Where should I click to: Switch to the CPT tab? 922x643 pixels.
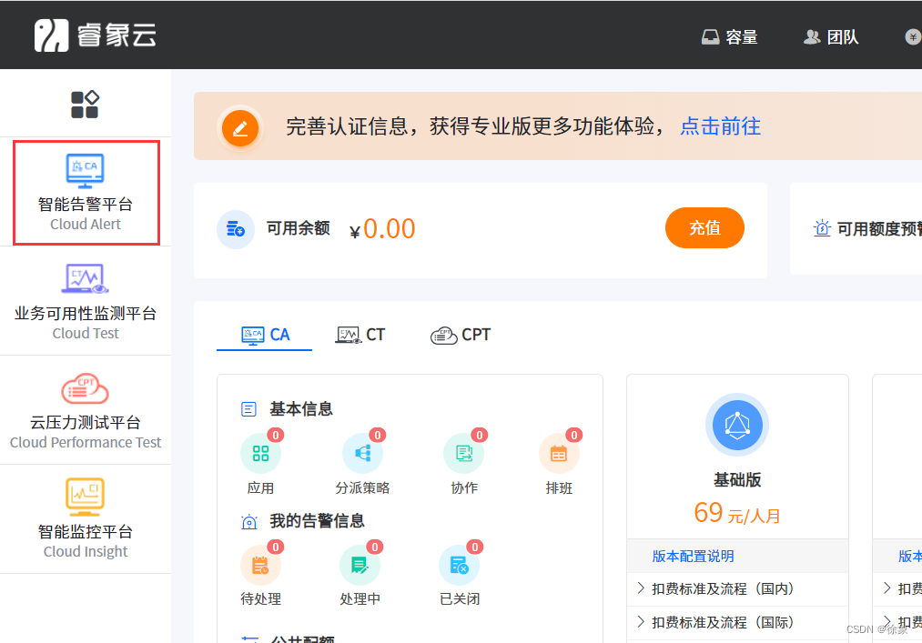pos(461,334)
